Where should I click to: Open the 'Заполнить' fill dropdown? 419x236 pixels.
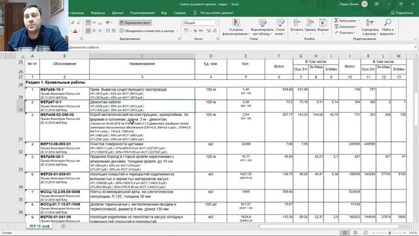pyautogui.click(x=346, y=27)
